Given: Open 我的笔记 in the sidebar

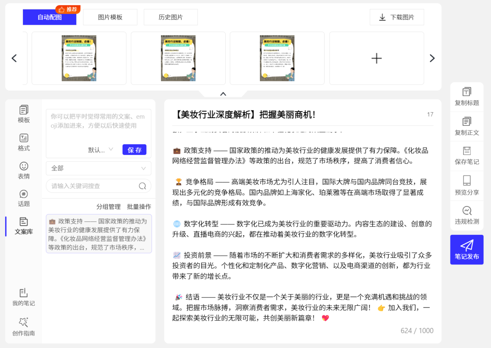Looking at the screenshot, I should click(24, 297).
